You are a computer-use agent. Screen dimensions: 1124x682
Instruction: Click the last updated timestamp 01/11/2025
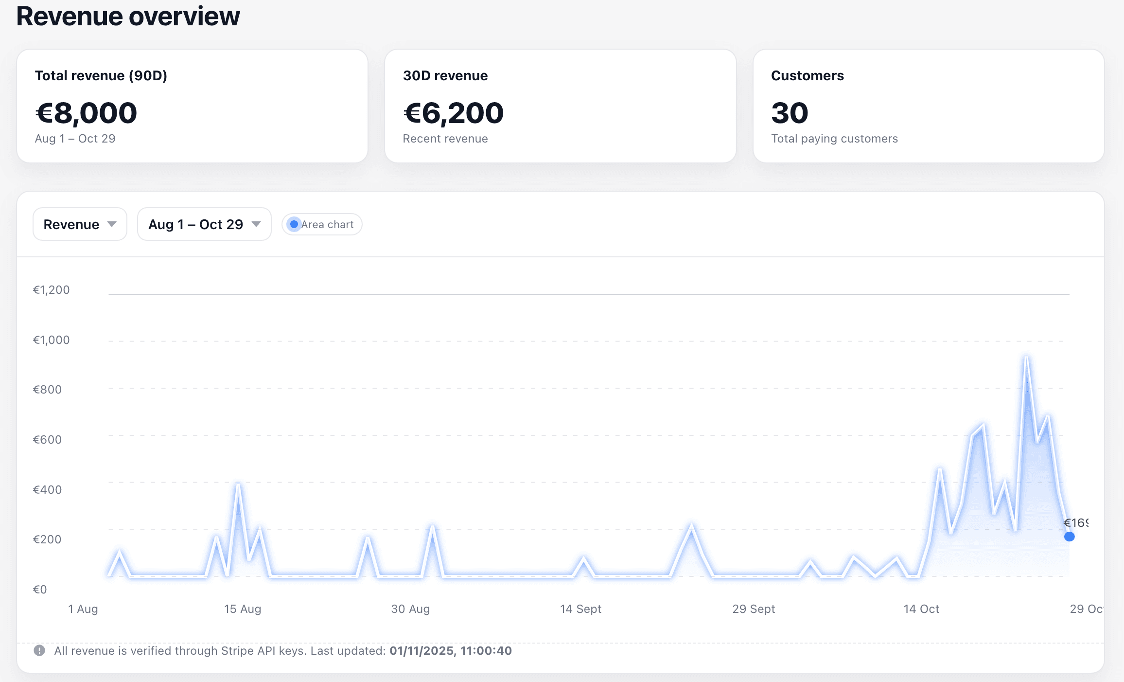449,650
